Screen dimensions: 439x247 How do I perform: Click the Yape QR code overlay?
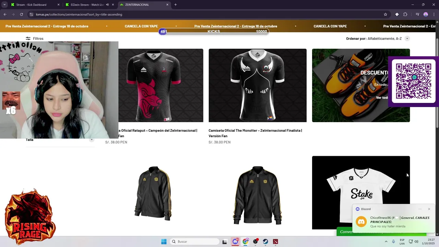(414, 81)
